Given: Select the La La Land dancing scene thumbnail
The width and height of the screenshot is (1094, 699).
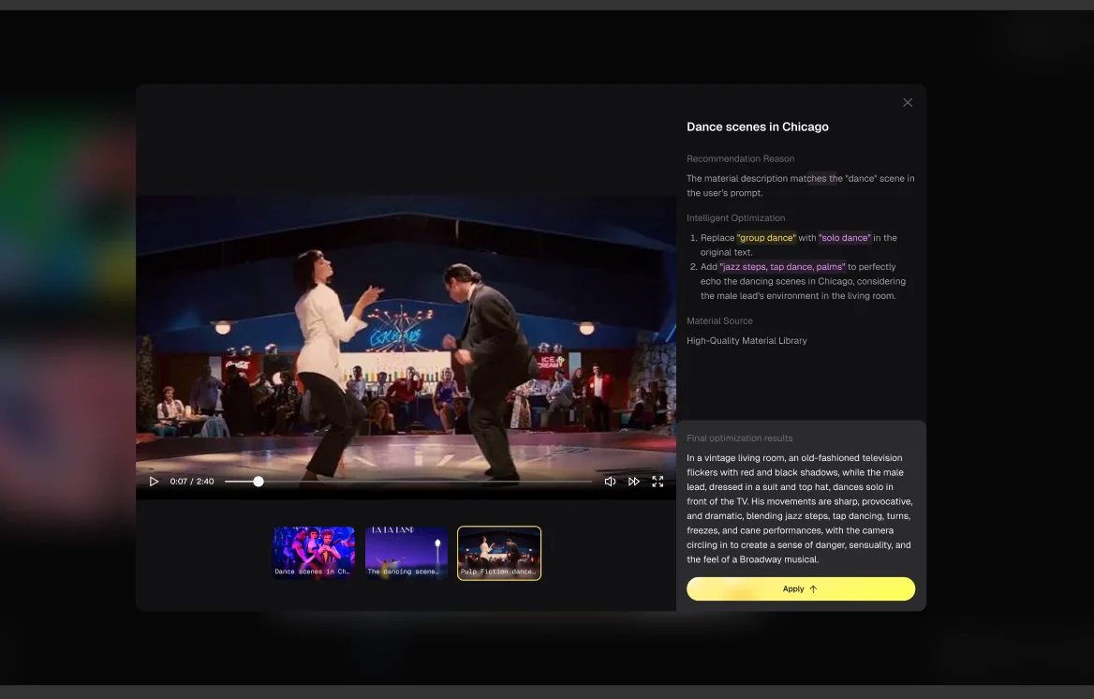Looking at the screenshot, I should pyautogui.click(x=407, y=552).
